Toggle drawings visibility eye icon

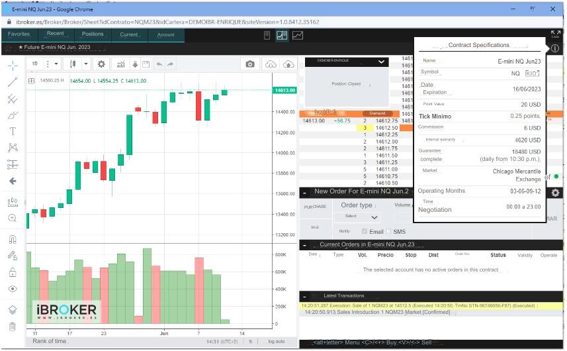[13, 289]
